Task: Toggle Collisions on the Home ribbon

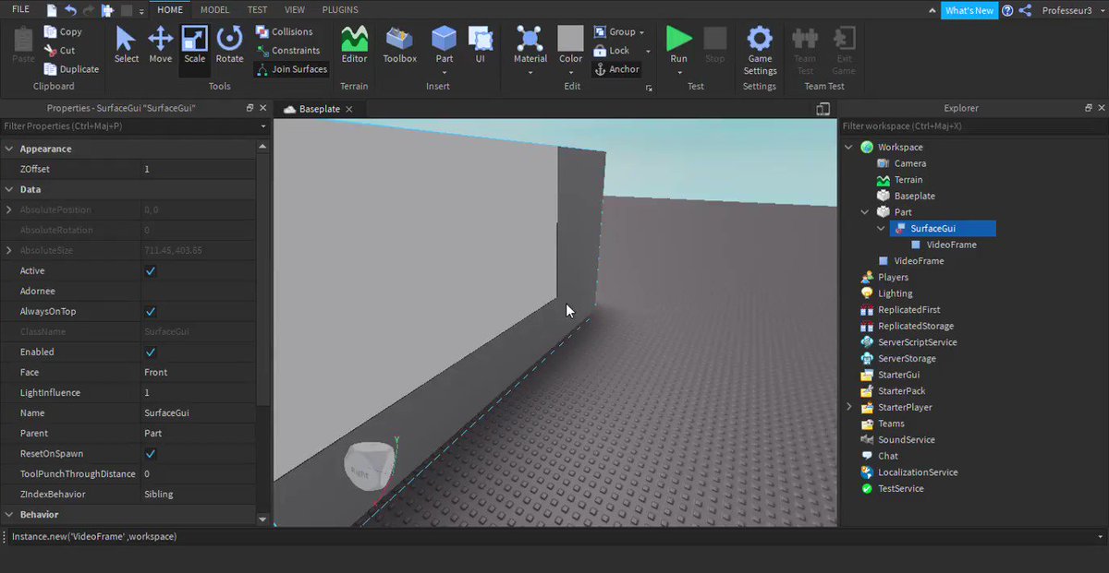Action: [x=284, y=31]
